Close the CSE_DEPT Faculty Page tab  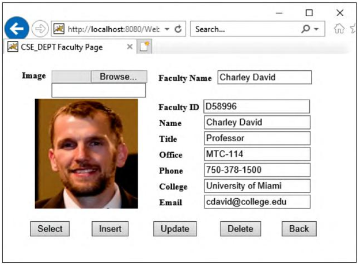click(x=130, y=47)
